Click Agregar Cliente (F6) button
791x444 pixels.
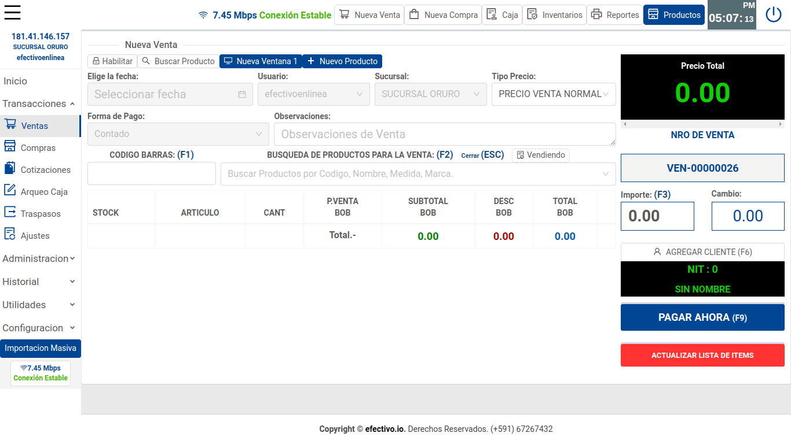[702, 252]
